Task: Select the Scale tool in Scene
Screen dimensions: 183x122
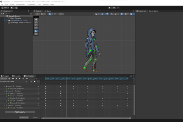Action: point(36,28)
